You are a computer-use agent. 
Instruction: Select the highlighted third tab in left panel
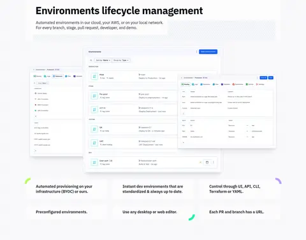(x=58, y=76)
